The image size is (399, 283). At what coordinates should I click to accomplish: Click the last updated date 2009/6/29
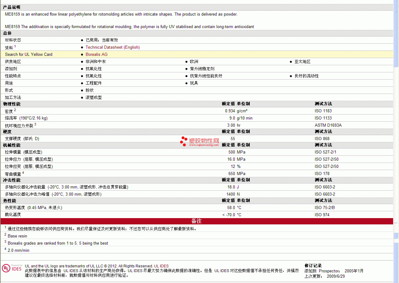(336, 276)
